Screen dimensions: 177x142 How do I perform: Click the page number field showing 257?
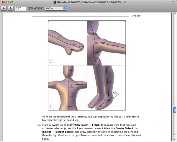click(21, 9)
